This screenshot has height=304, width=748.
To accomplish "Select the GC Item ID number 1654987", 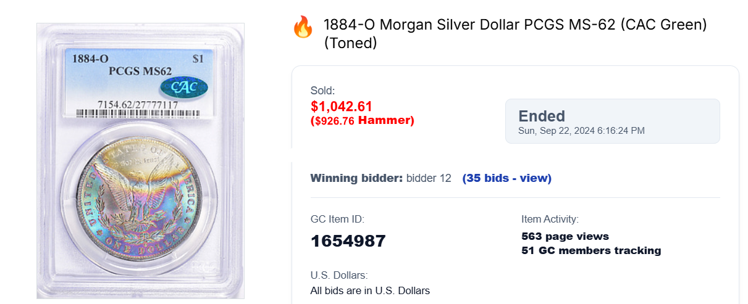I will tap(348, 240).
